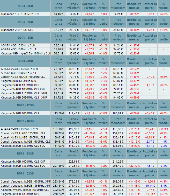Screen dimensions: 170x196
Task: Click the 27,04 € price cell
Action: point(58,30)
